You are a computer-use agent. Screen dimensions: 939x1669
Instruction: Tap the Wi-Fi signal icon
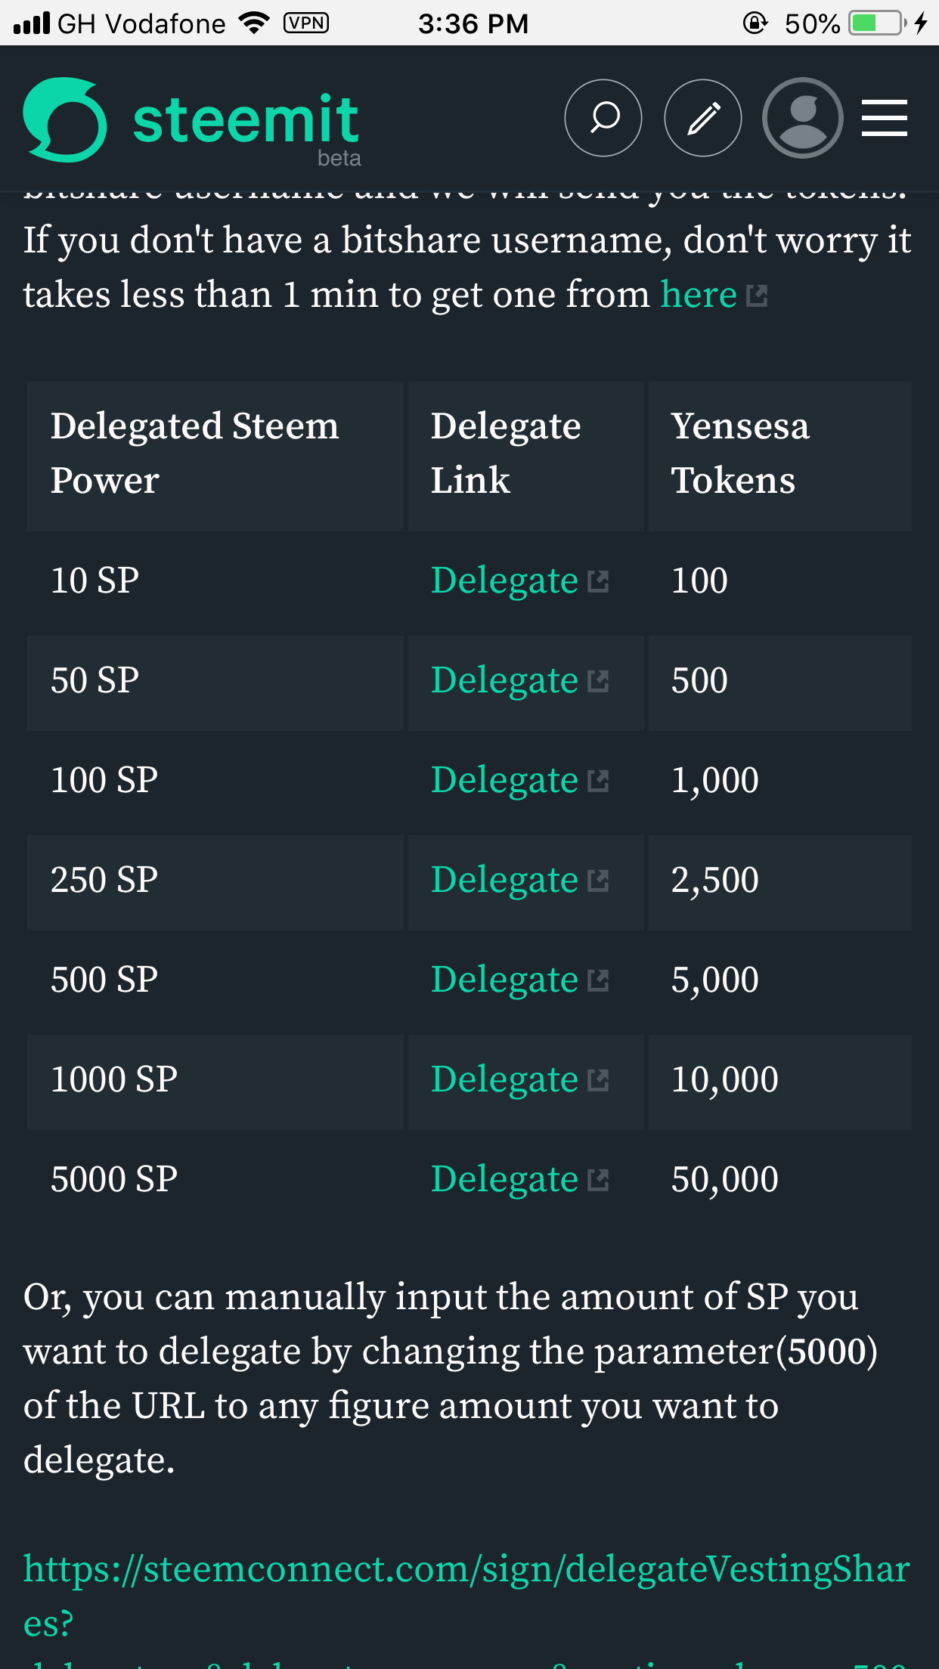tap(254, 23)
